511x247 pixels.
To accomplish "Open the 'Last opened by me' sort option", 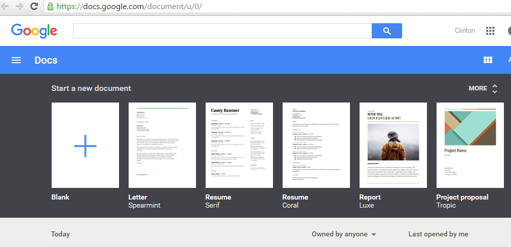I will [438, 234].
